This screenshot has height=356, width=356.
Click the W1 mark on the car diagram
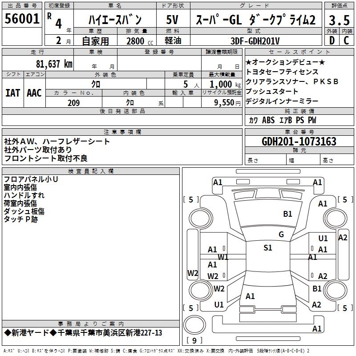tap(223, 257)
